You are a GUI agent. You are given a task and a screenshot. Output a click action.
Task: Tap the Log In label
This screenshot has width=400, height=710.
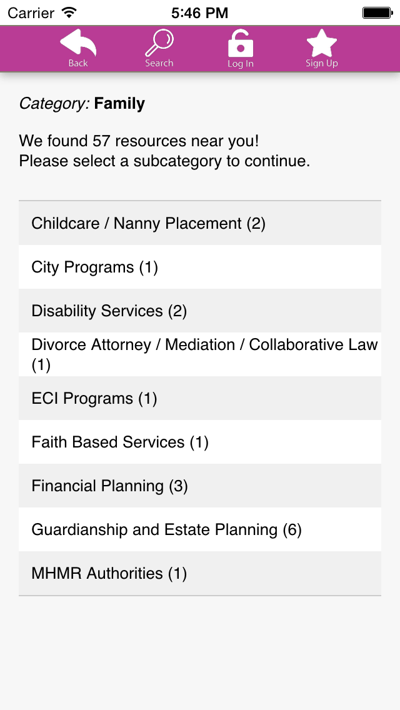pyautogui.click(x=241, y=64)
